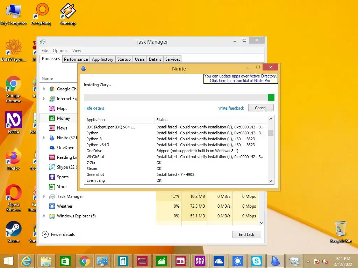This screenshot has width=358, height=268.
Task: Click the Hide details link in Ninite
Action: point(94,108)
